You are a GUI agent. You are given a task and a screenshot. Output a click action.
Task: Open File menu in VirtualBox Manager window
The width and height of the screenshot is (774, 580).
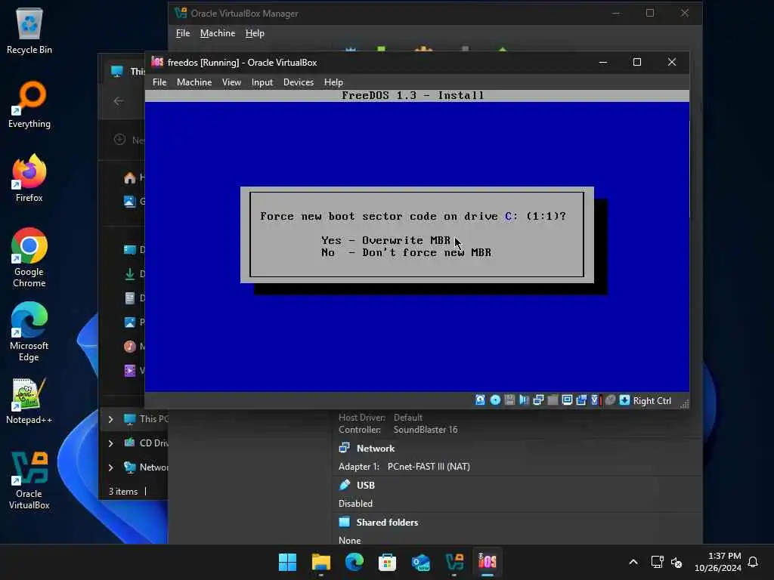pyautogui.click(x=183, y=33)
